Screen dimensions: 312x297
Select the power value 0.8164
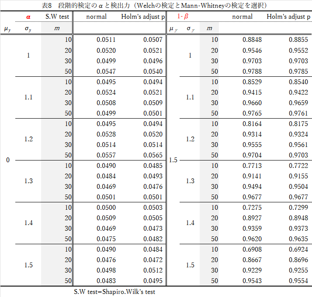pos(252,124)
